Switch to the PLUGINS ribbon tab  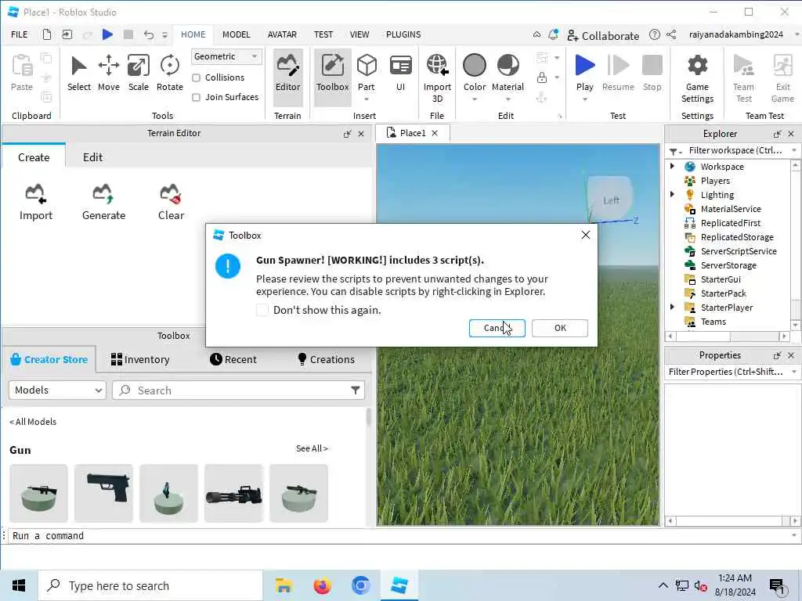[403, 34]
